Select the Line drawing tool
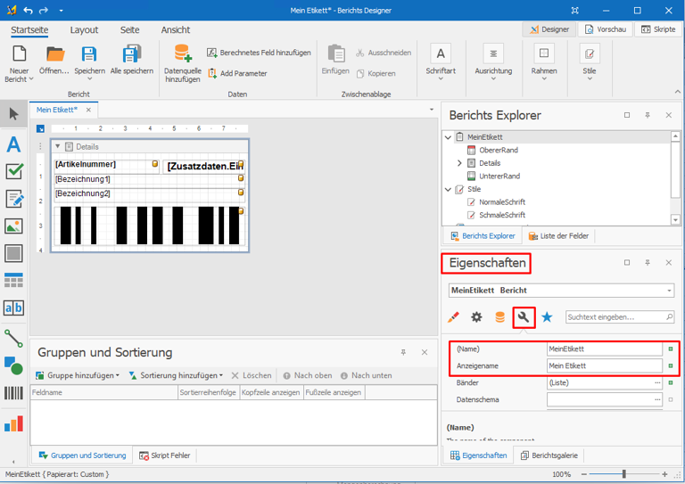This screenshot has width=685, height=484. pyautogui.click(x=13, y=338)
